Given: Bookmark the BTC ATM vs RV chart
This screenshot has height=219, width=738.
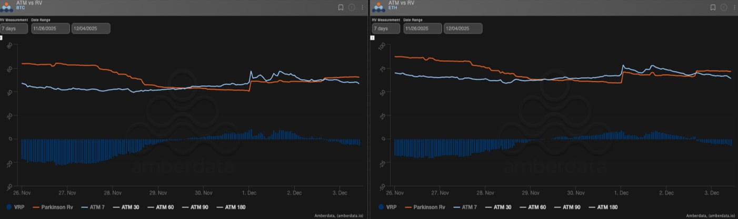Looking at the screenshot, I should click(x=341, y=7).
